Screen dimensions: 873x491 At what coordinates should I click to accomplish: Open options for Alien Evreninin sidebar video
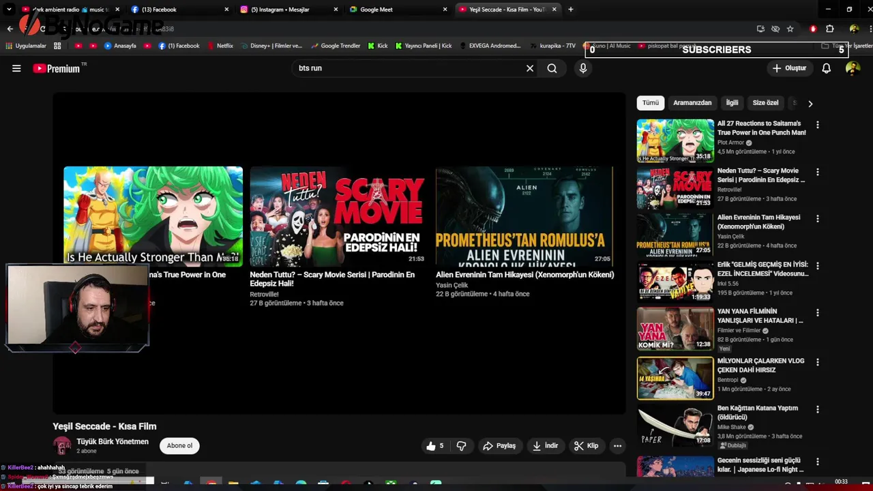click(817, 219)
